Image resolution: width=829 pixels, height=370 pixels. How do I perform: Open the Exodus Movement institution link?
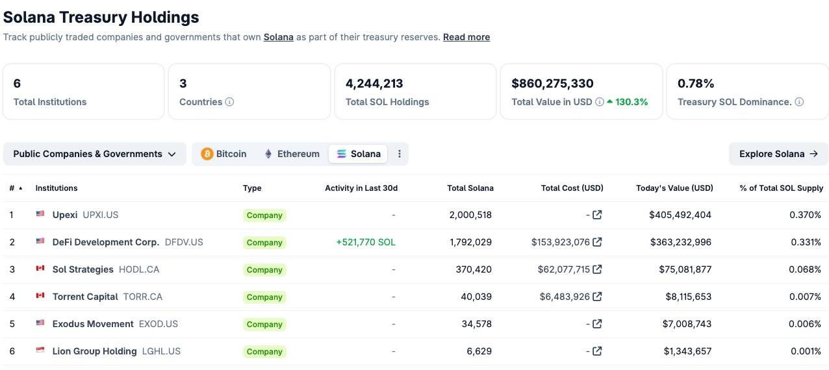point(93,324)
